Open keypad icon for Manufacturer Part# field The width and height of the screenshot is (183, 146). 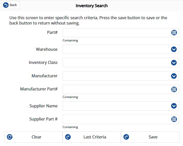click(174, 89)
